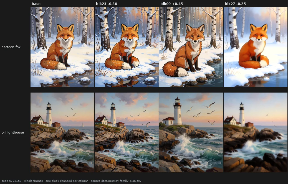The image size is (288, 184).
Task: Open the blk27 -0.25 oil lighthouse image
Action: (256, 132)
